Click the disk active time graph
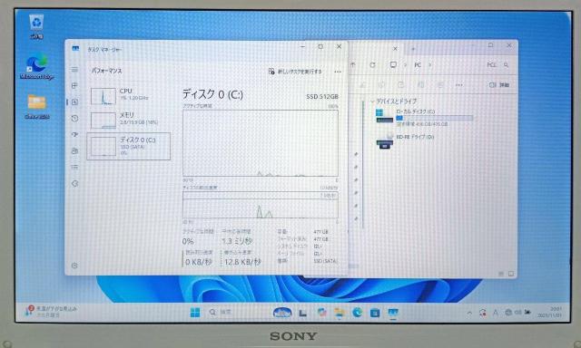This screenshot has height=348, width=581. tap(261, 143)
